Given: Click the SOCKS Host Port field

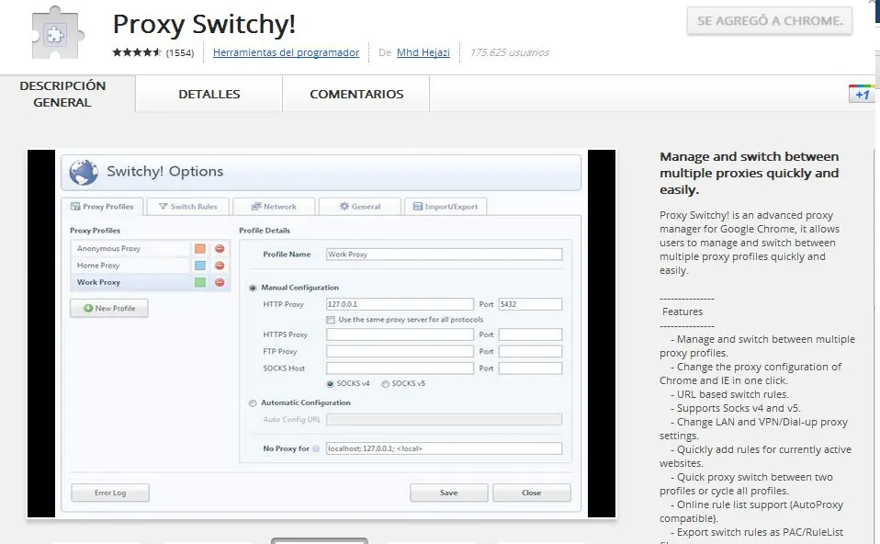Looking at the screenshot, I should 530,368.
